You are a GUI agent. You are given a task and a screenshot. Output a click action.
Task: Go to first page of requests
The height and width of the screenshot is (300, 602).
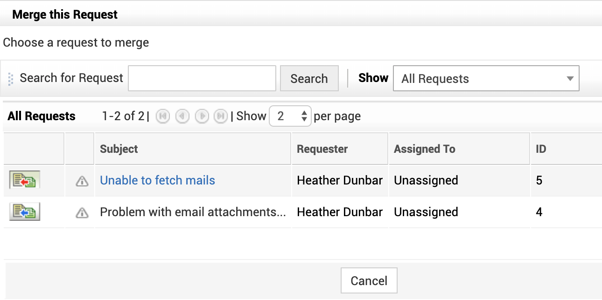[x=162, y=116]
